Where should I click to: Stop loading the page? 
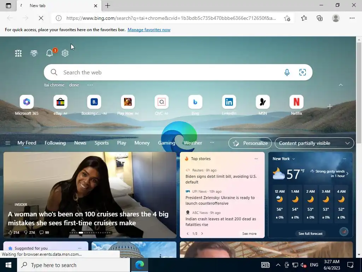[41, 18]
